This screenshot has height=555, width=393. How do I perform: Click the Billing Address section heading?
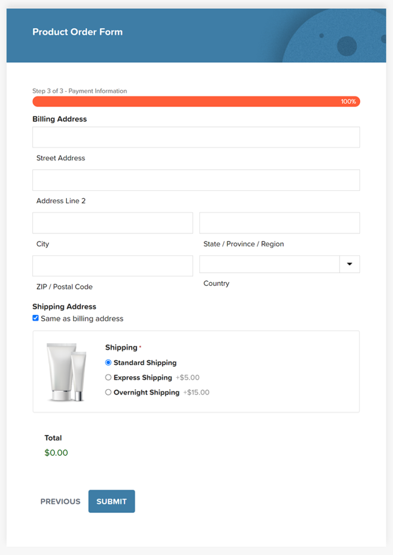[60, 119]
